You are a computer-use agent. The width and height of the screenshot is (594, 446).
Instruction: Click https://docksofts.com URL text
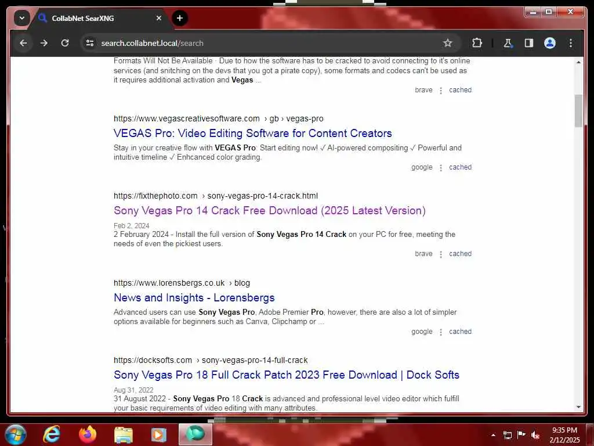coord(153,360)
